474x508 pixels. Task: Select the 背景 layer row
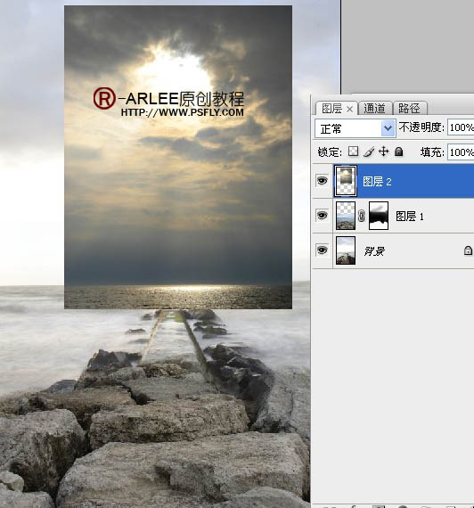tap(393, 250)
